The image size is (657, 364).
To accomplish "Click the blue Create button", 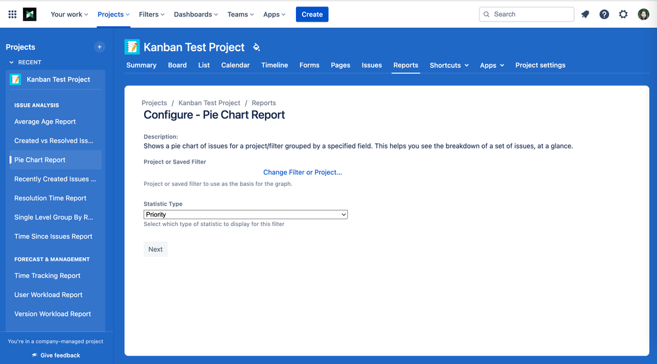I will pos(312,14).
